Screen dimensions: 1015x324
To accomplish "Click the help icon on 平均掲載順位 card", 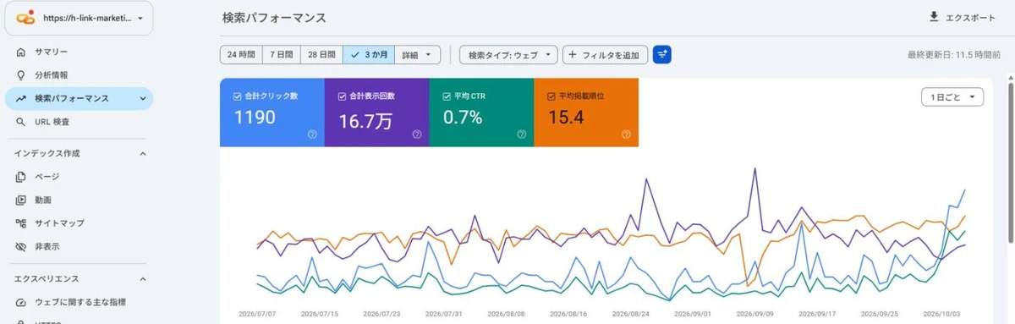I will pyautogui.click(x=626, y=134).
